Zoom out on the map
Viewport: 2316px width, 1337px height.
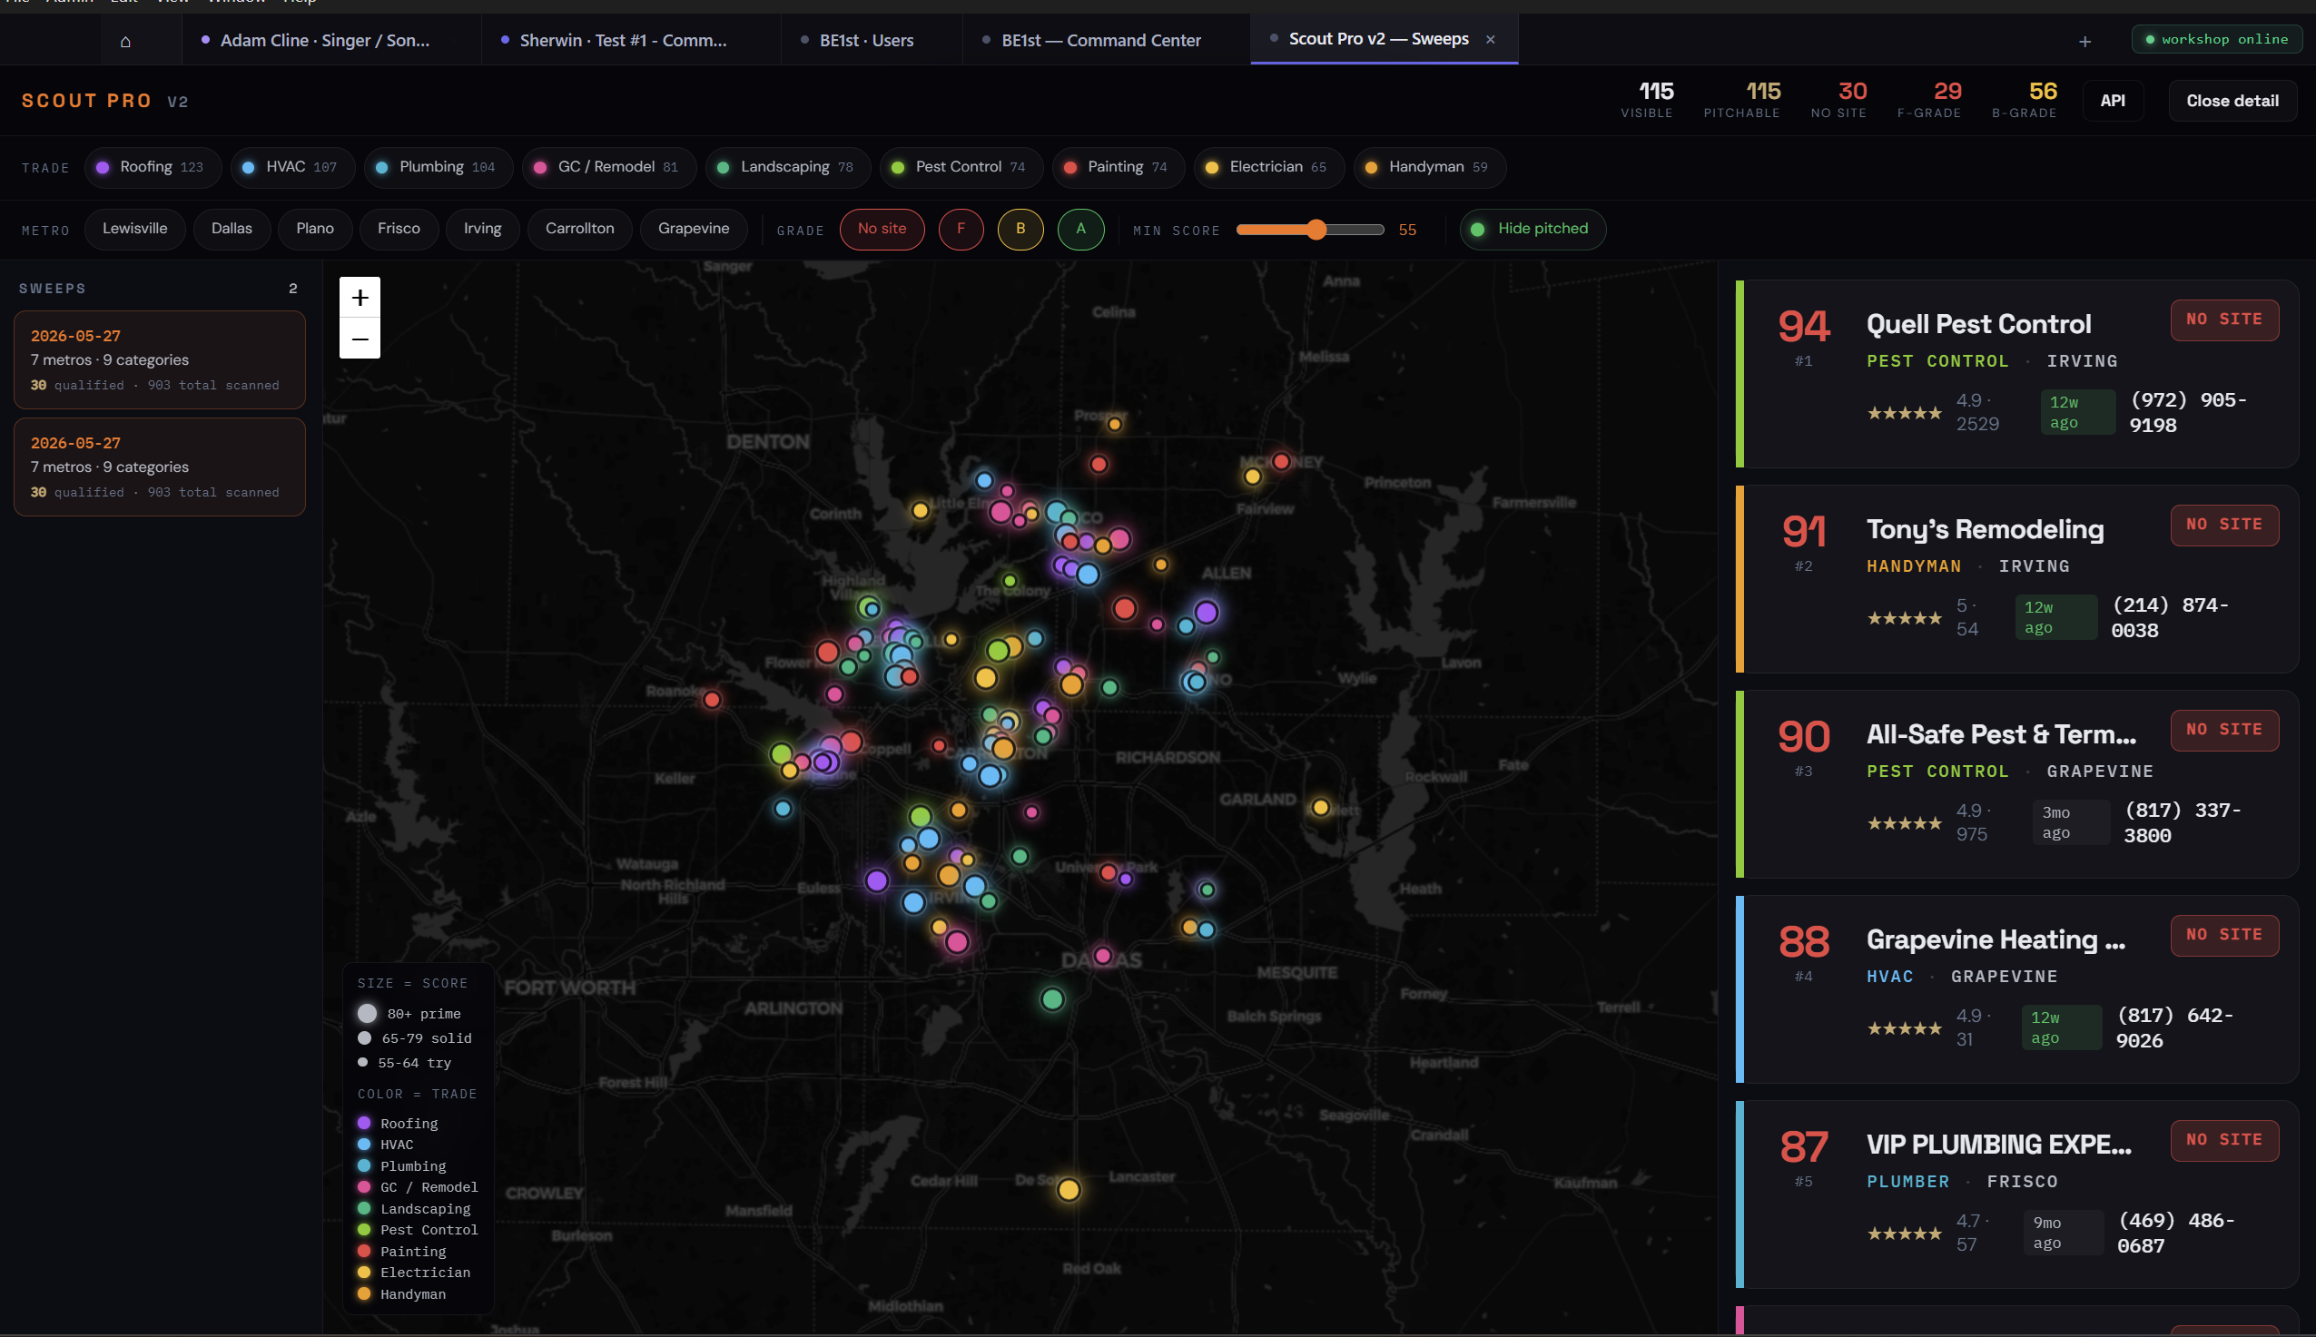coord(360,339)
